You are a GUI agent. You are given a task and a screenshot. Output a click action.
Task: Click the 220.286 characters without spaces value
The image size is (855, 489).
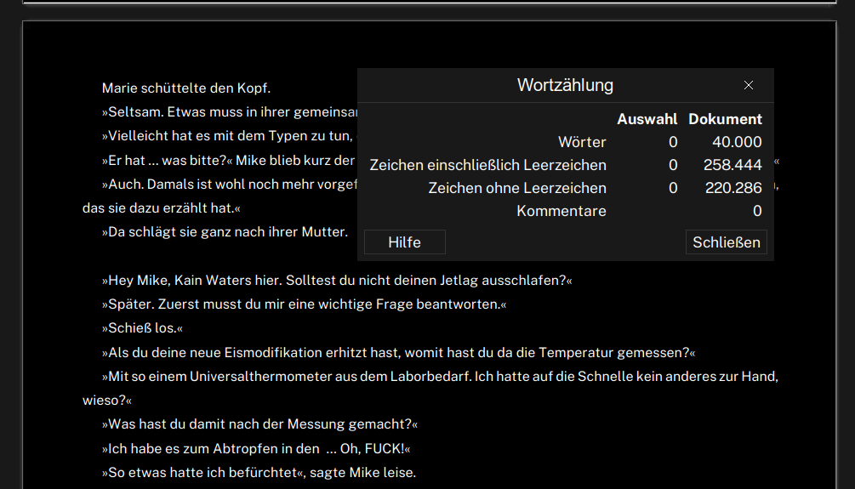732,188
